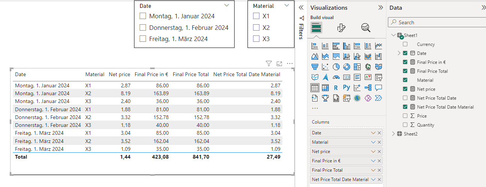Collapse the Visualizations pane
Screen dimensions: 486x187
click(x=380, y=7)
